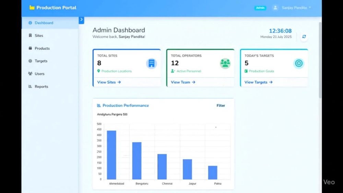Click the Patna axis label
The width and height of the screenshot is (343, 193).
[218, 184]
